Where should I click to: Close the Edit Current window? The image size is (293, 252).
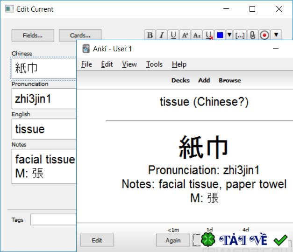point(279,9)
